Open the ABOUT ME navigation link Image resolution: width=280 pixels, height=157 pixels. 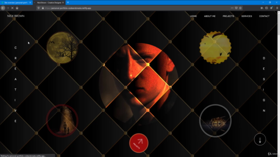(x=210, y=16)
